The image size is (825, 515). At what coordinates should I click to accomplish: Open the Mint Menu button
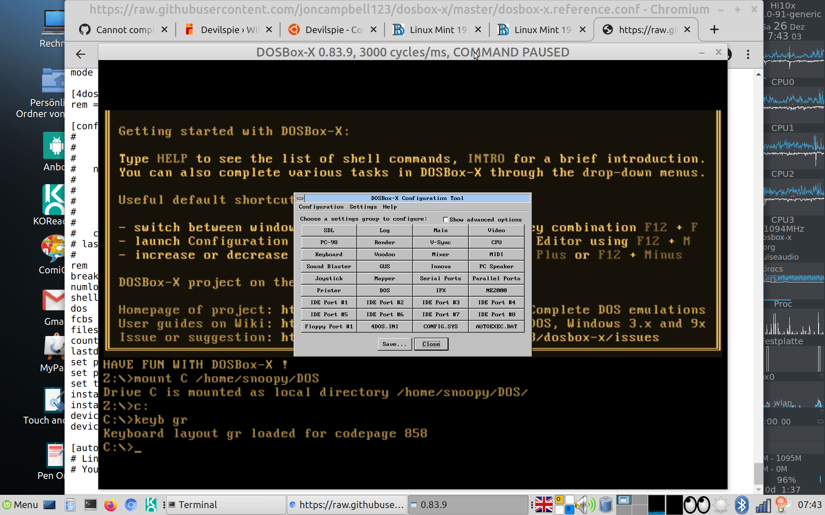20,505
